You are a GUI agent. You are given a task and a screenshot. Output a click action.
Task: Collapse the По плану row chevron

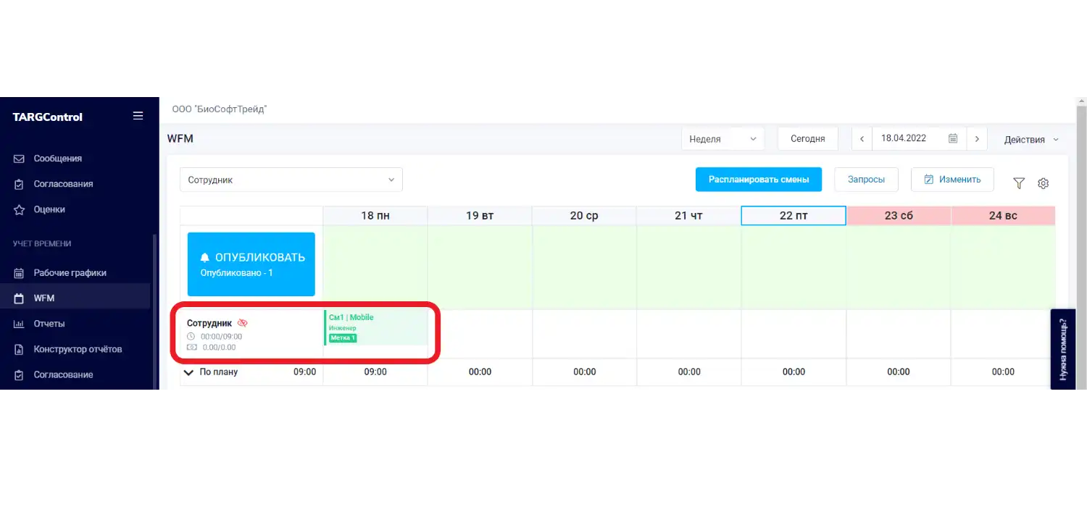coord(189,372)
